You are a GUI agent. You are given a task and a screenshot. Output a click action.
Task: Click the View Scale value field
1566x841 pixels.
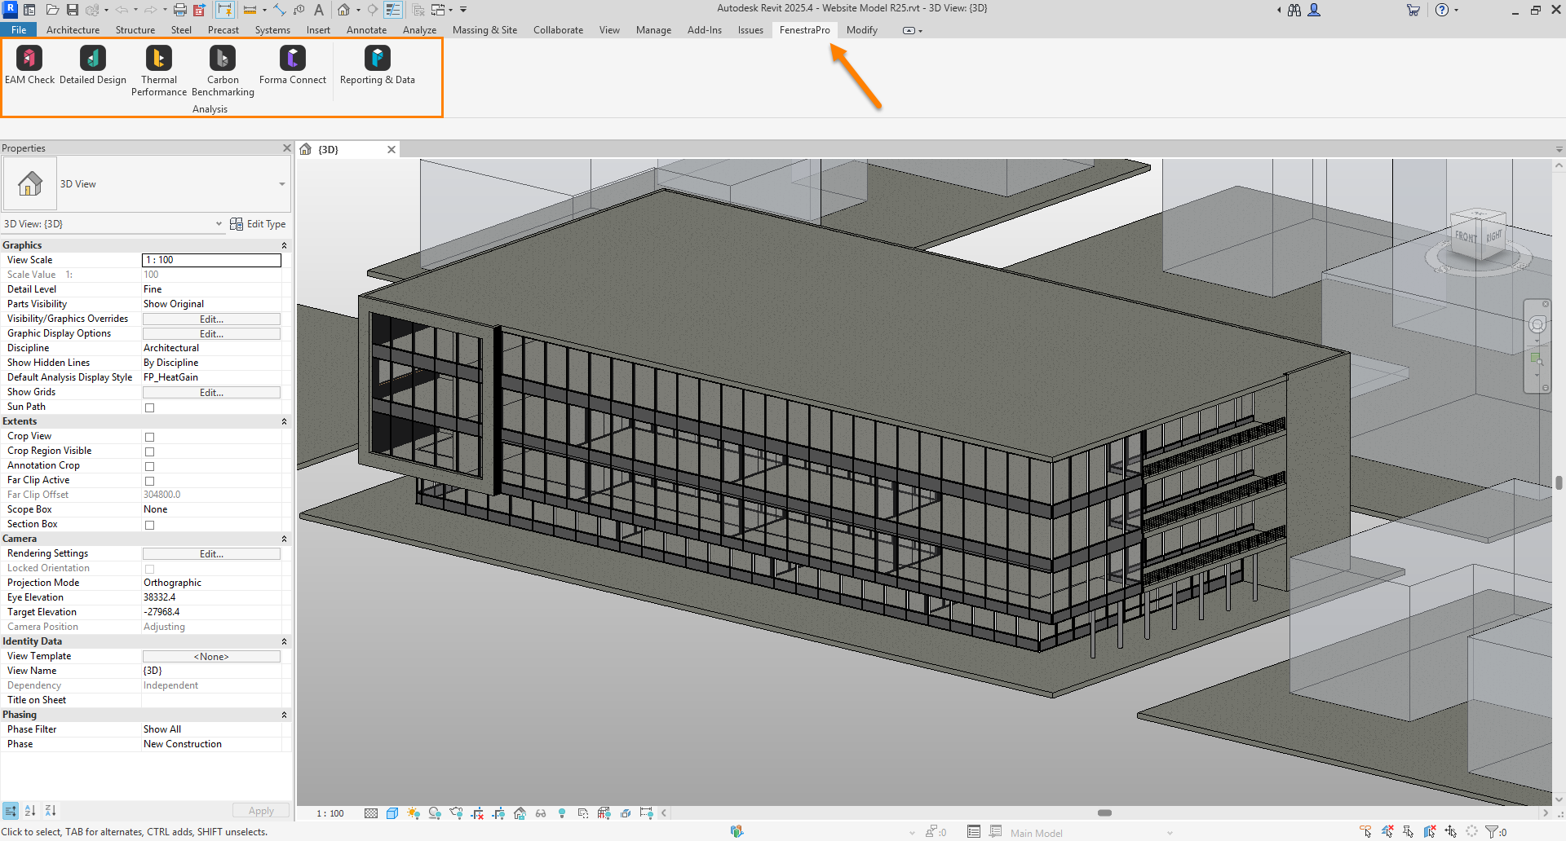pos(211,260)
